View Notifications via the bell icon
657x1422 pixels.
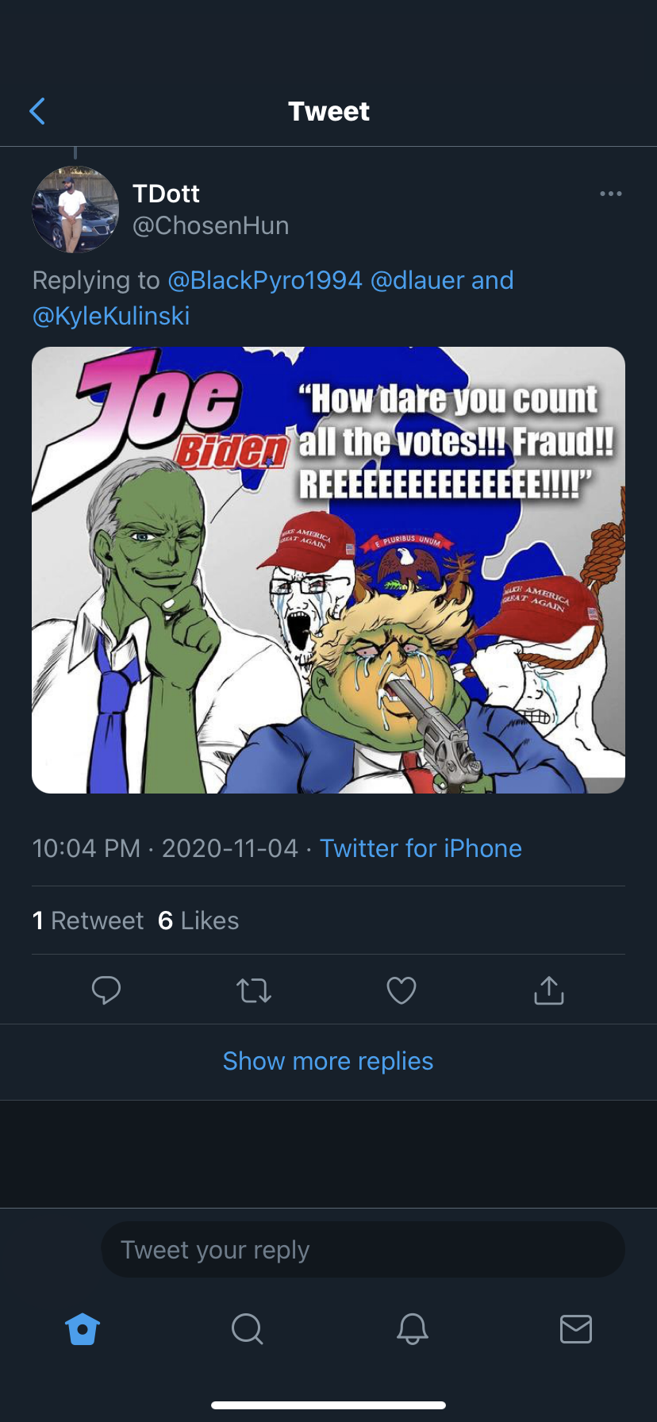tap(410, 1330)
